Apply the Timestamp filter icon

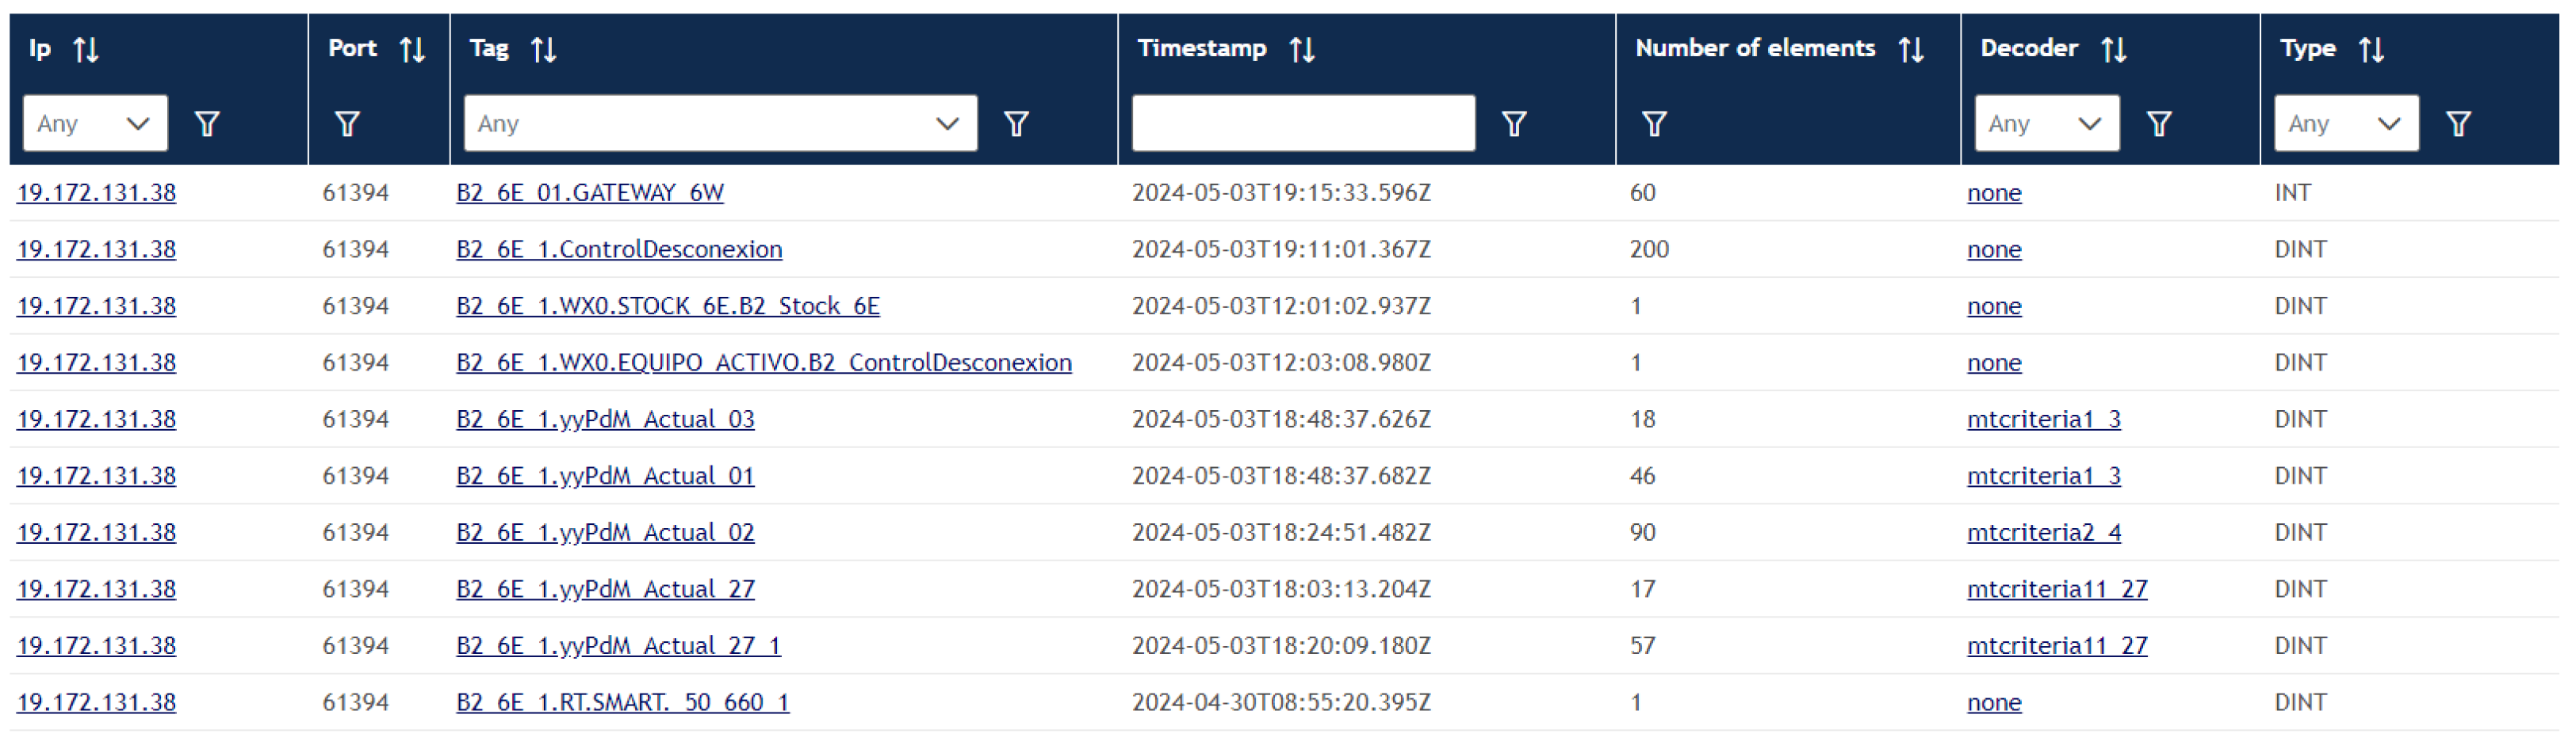(1514, 124)
